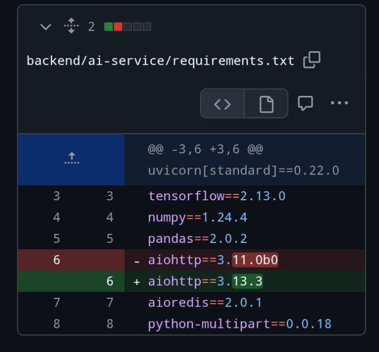Click old line number 8 beside python-multipart

tap(56, 324)
